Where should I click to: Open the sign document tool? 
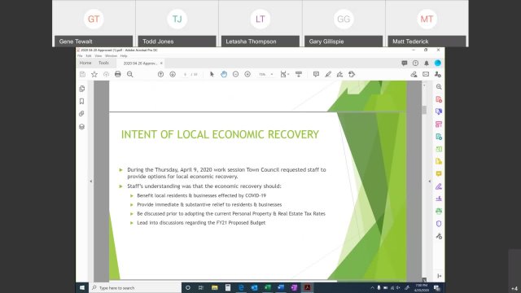pos(339,74)
